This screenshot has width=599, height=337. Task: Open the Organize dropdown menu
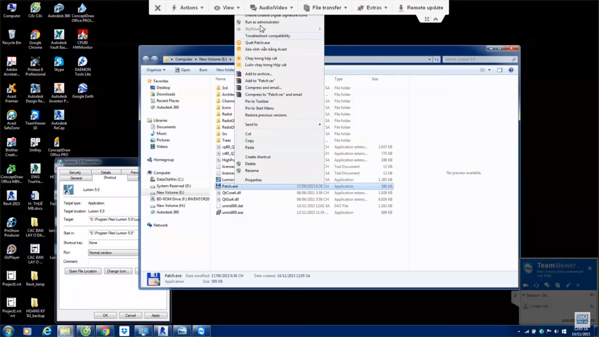point(156,70)
